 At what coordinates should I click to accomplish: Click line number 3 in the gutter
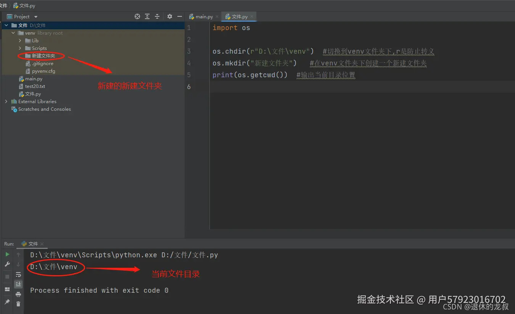coord(189,51)
